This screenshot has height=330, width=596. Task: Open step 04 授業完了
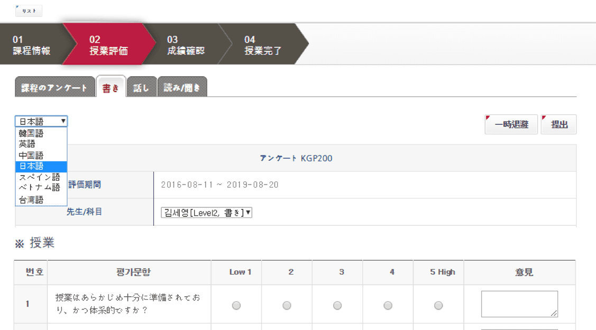(x=263, y=45)
